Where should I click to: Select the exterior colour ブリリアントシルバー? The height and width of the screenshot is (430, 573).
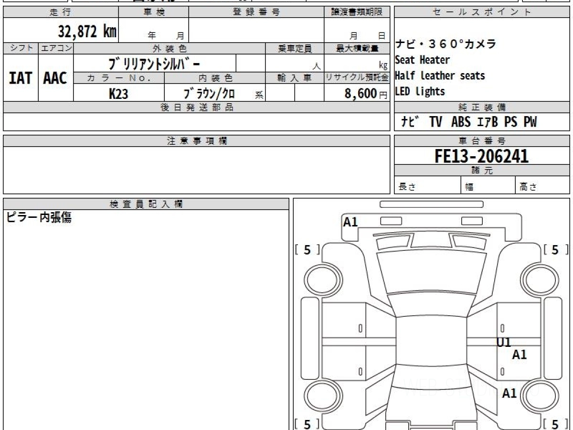pos(154,64)
